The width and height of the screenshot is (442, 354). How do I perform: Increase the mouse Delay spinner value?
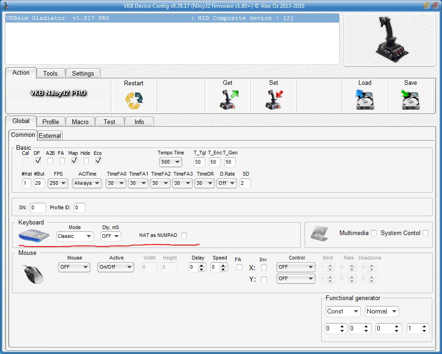(202, 265)
